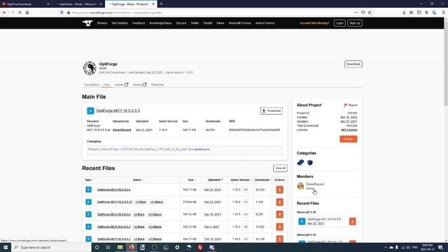Open the ZekerZhayard uploader link in Main File
The image size is (448, 252).
point(122,130)
